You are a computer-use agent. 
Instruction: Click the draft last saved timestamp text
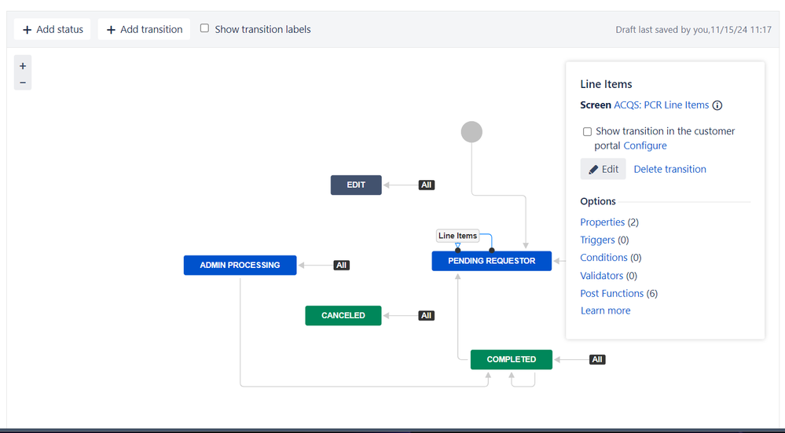coord(693,30)
